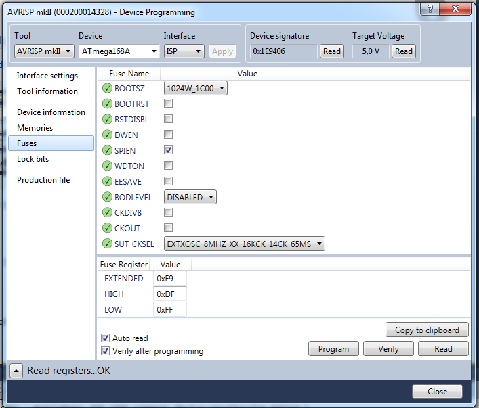Click the EXTENDED fuse value field 0xF9
Screen dimensions: 479x408
pyautogui.click(x=170, y=279)
